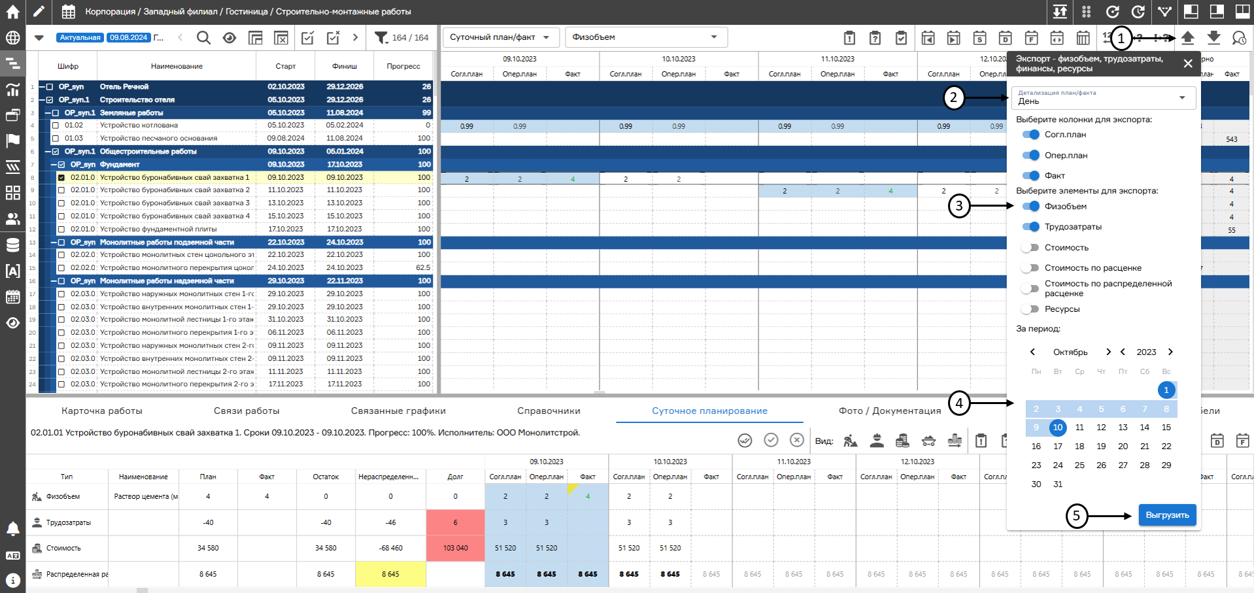Go to next month after Октябрь

pyautogui.click(x=1108, y=352)
